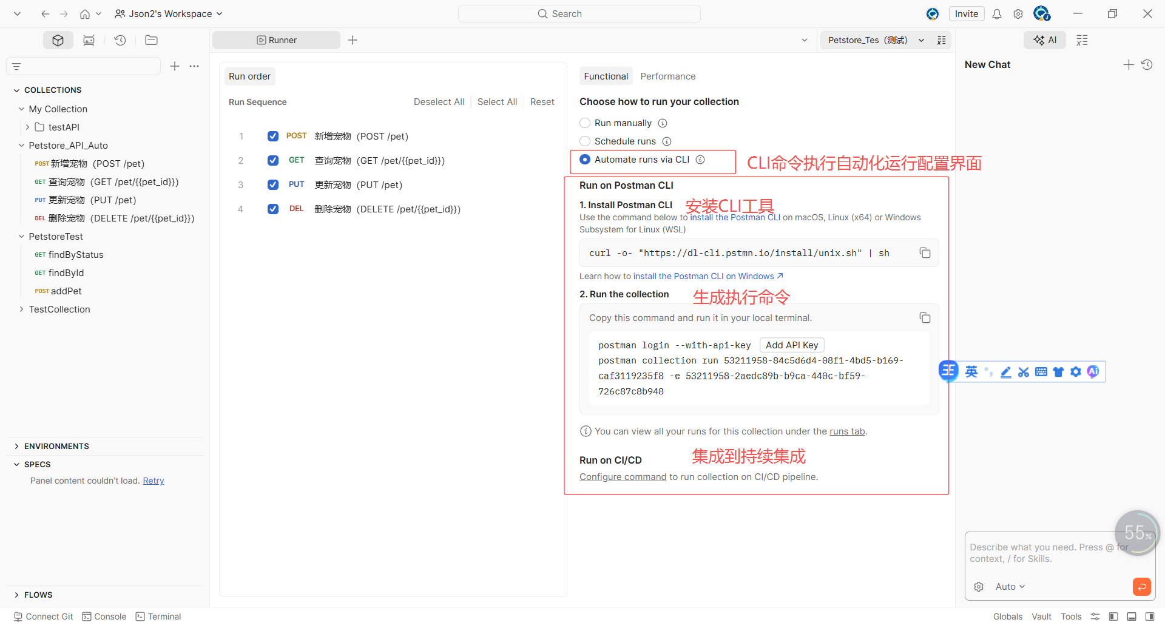Screen dimensions: 1165x625
Task: Expand testAPI folder
Action: click(27, 127)
